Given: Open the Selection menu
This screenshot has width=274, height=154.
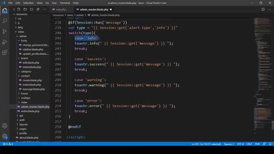Looking at the screenshot, I should pyautogui.click(x=28, y=3).
